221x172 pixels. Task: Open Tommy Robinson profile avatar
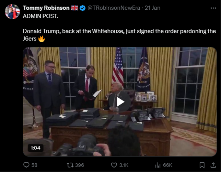tap(12, 12)
